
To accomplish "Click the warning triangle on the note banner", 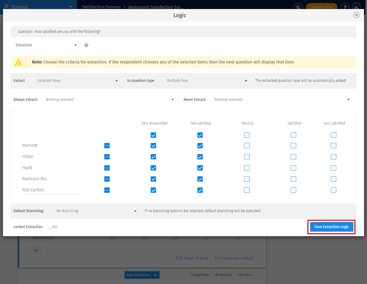I will click(18, 62).
